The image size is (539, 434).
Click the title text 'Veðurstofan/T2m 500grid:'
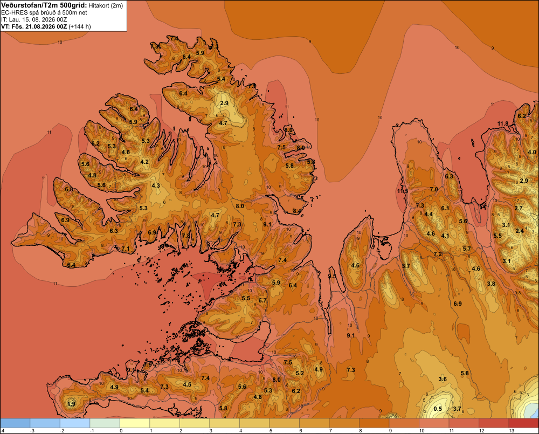click(x=44, y=5)
